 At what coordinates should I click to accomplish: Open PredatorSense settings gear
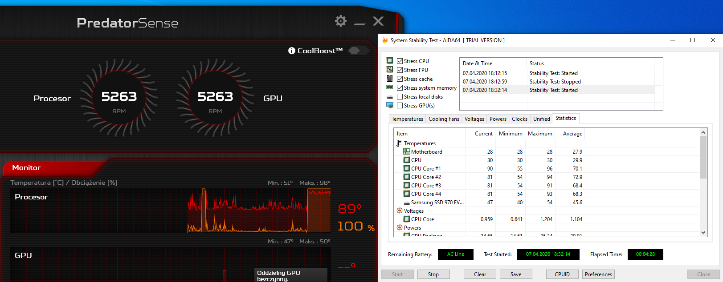341,21
